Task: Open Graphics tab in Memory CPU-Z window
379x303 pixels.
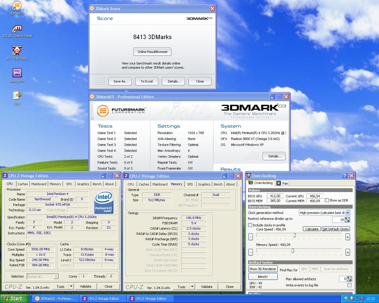Action: coord(204,184)
